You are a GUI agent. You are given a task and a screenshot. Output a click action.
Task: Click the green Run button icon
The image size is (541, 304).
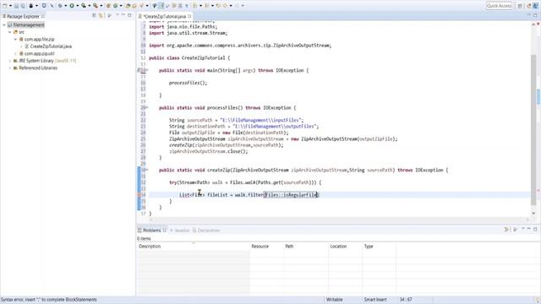click(x=72, y=6)
